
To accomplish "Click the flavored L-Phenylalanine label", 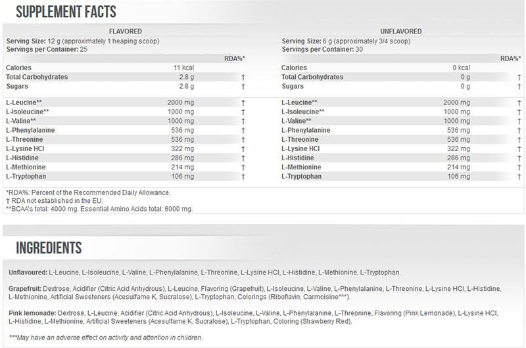I will tap(30, 130).
